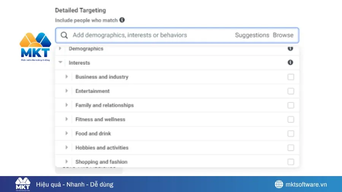
Task: Open the Browse tab
Action: (283, 35)
